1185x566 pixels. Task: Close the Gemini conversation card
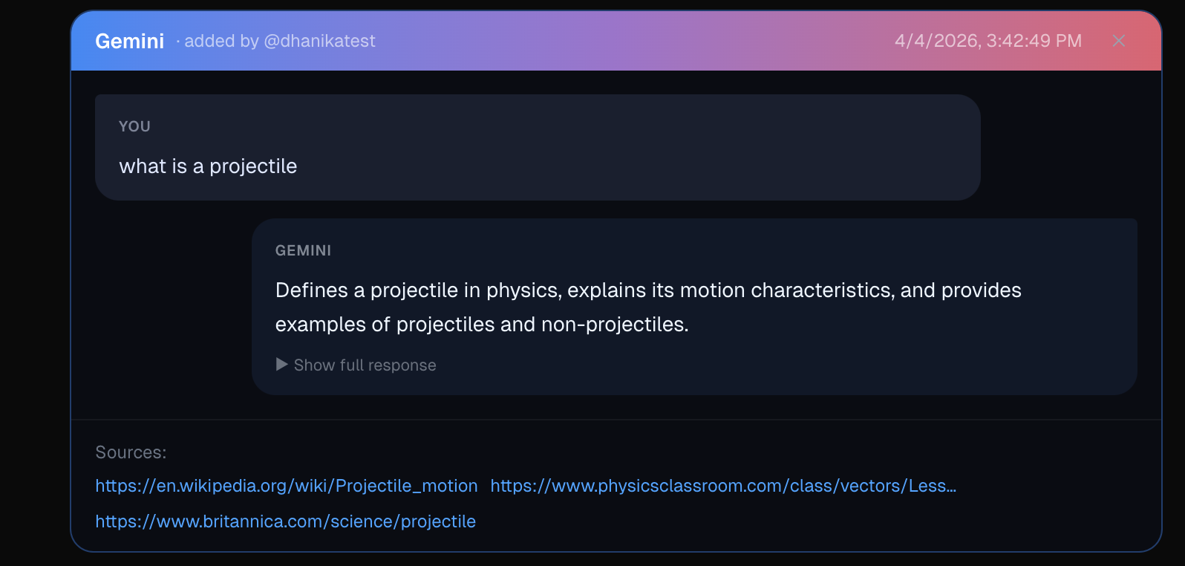point(1119,41)
